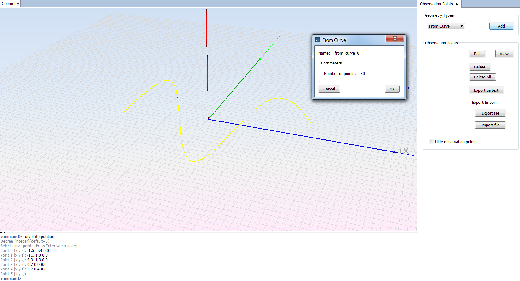This screenshot has width=520, height=281.
Task: Select the Observation Points tab
Action: pyautogui.click(x=436, y=4)
